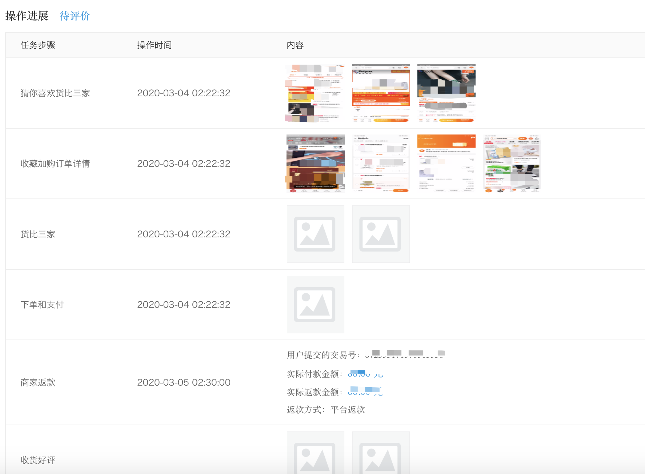Viewport: 645px width, 474px height.
Task: Select the 商家返款 step name
Action: coord(38,382)
